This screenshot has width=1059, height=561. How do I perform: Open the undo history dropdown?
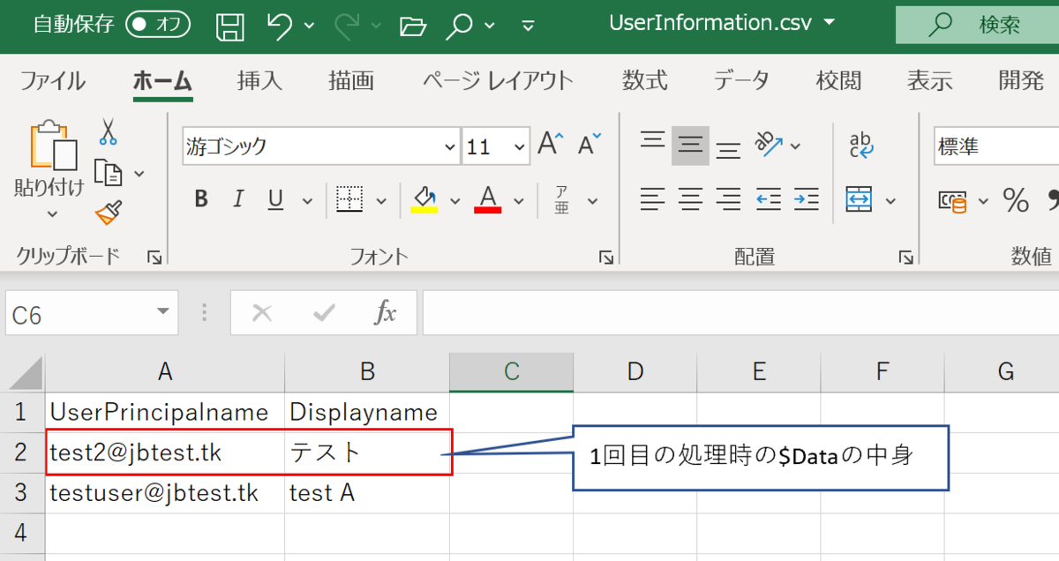(x=309, y=26)
